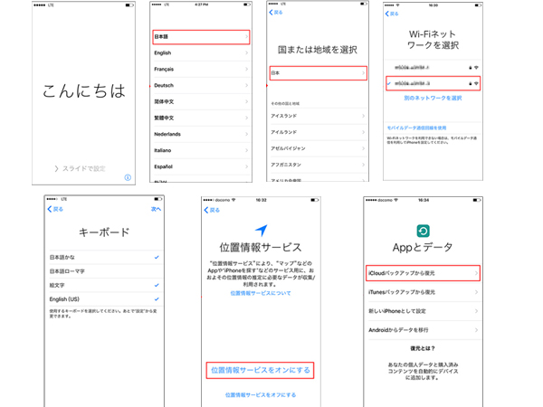Tap the info icon on the こんにちは screen
The image size is (543, 407).
(128, 177)
